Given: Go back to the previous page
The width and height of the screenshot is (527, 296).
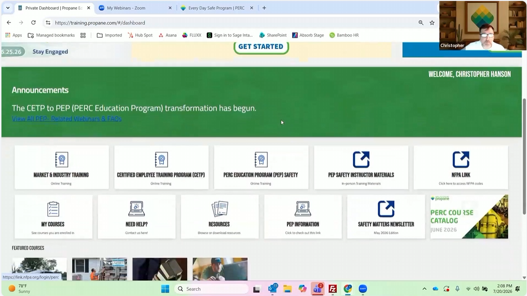Looking at the screenshot, I should [9, 22].
